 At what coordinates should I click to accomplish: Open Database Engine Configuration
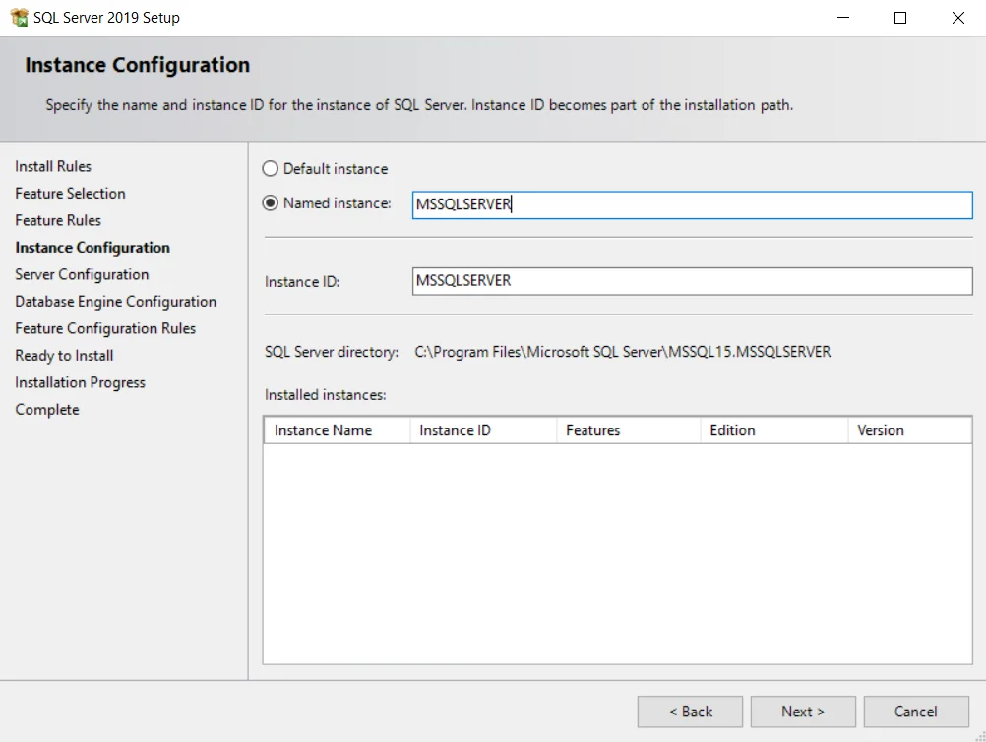pos(116,301)
